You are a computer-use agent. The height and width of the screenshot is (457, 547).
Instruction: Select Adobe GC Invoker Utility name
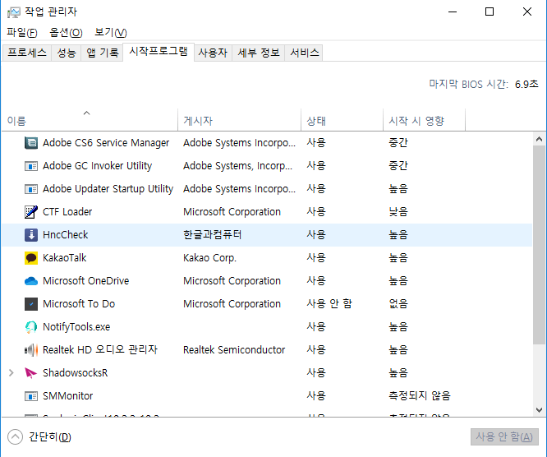(x=98, y=166)
